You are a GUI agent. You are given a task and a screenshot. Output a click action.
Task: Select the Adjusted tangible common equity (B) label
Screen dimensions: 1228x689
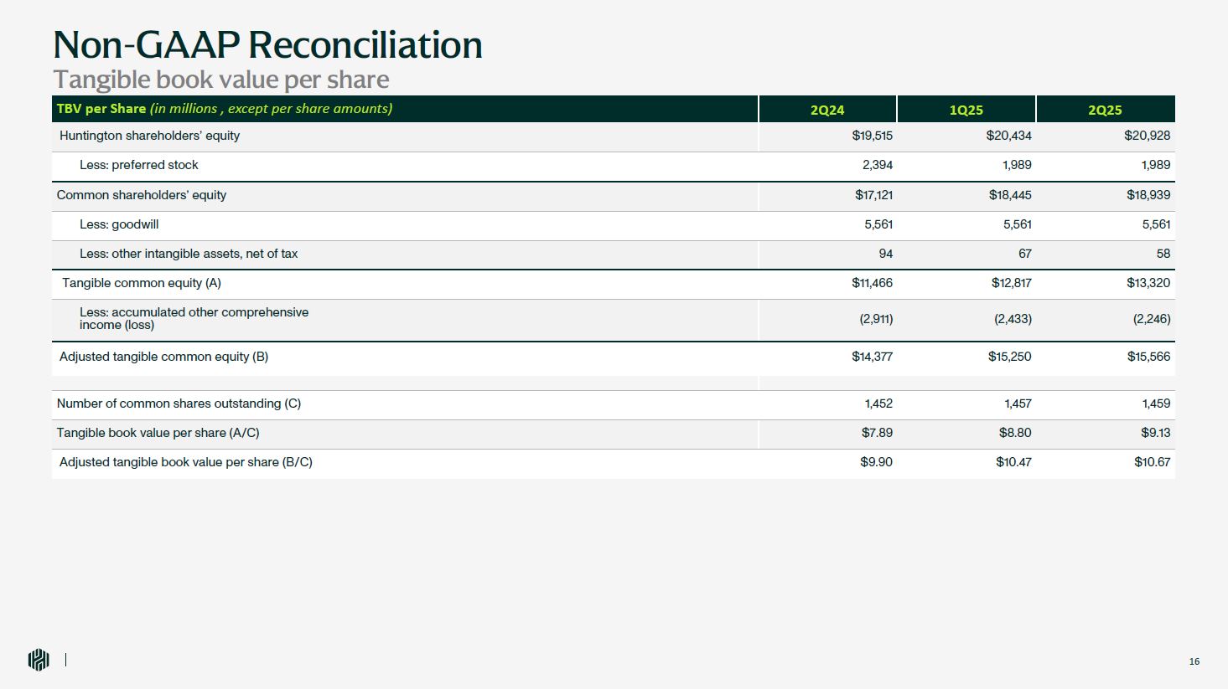pyautogui.click(x=163, y=357)
